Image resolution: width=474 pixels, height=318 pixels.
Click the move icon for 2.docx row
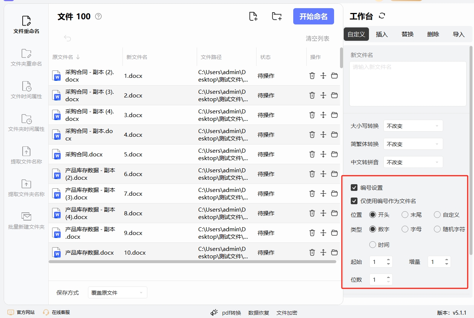click(x=323, y=95)
